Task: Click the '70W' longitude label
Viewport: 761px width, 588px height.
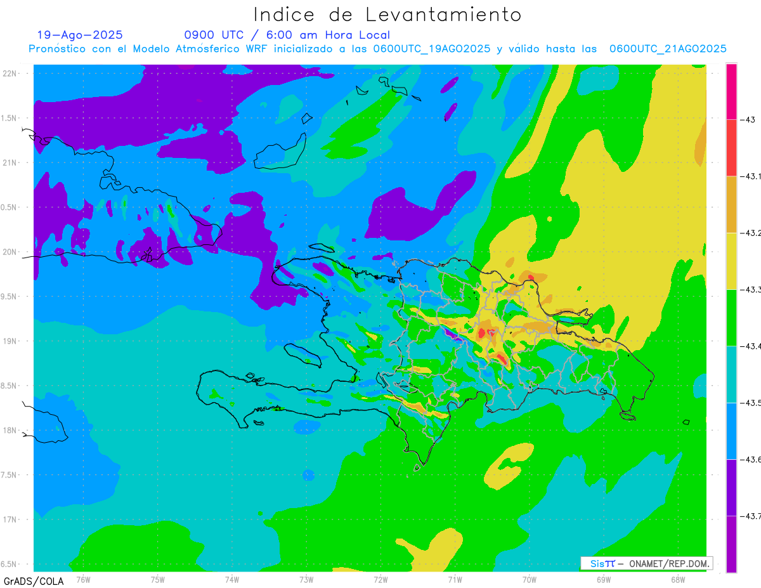Action: point(529,579)
